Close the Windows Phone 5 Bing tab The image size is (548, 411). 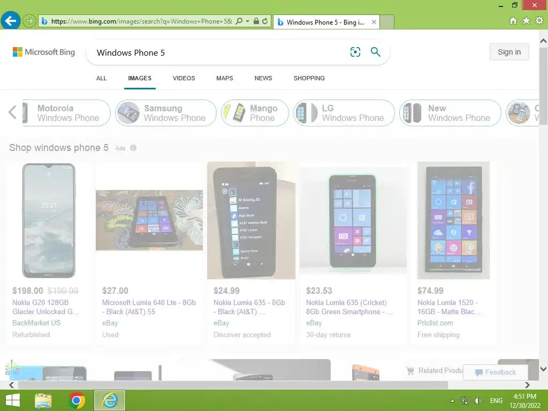tap(374, 22)
